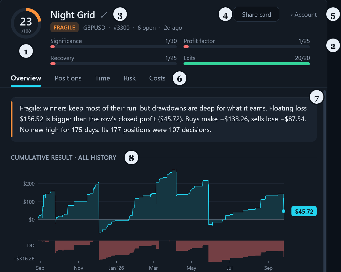Image resolution: width=341 pixels, height=272 pixels.
Task: Click the $45.72 chart value label
Action: coord(304,211)
